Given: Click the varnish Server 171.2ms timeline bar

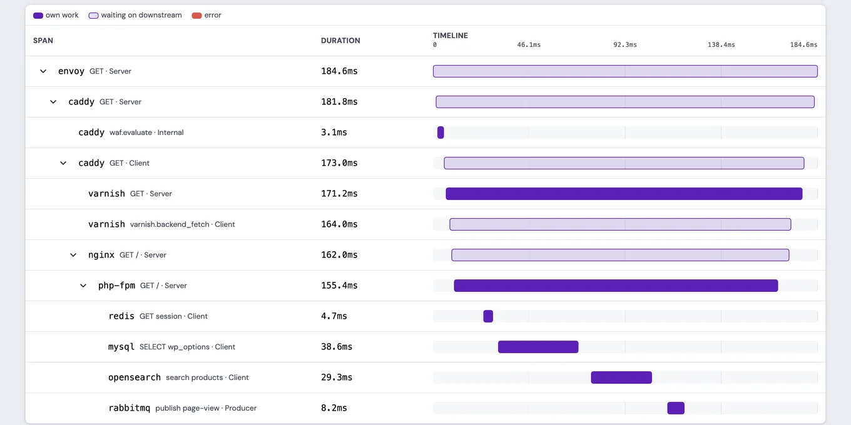Looking at the screenshot, I should (624, 194).
